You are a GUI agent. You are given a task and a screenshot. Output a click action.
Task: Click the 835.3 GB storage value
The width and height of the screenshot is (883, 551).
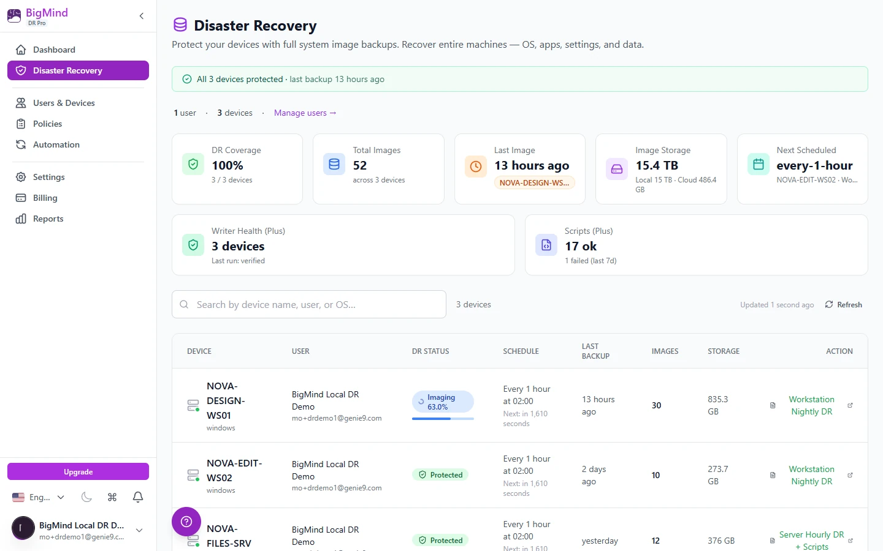[x=718, y=405]
